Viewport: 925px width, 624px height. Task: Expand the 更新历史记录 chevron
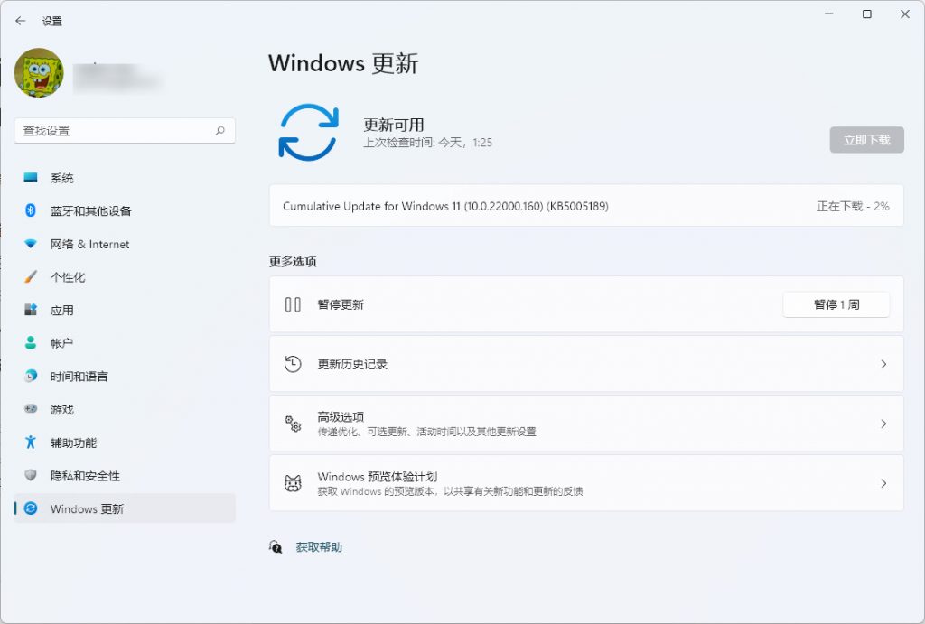click(x=883, y=363)
